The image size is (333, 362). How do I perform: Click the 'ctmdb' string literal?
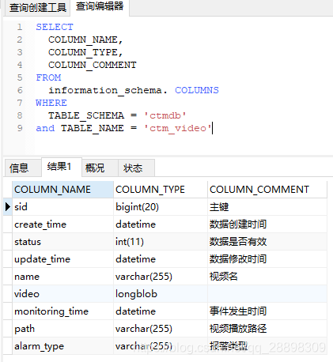click(x=165, y=115)
